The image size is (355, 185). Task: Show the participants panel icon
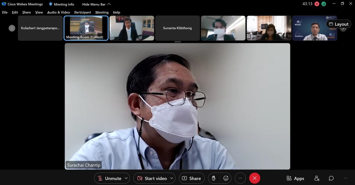click(x=317, y=178)
